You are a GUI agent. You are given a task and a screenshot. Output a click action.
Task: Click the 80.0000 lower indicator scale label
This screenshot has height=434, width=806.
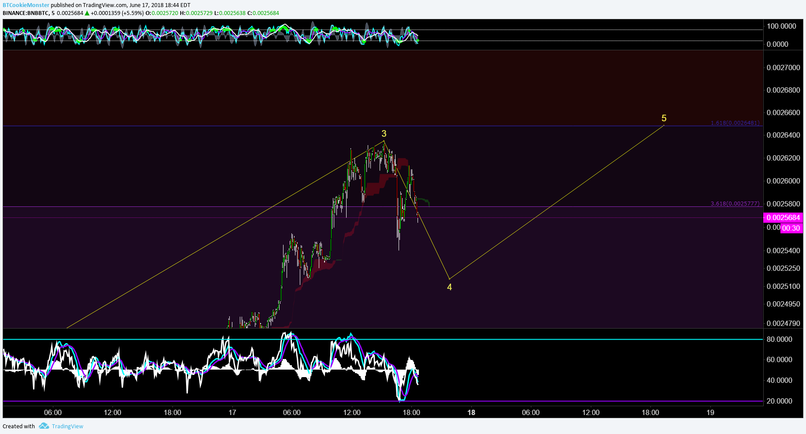(x=780, y=339)
